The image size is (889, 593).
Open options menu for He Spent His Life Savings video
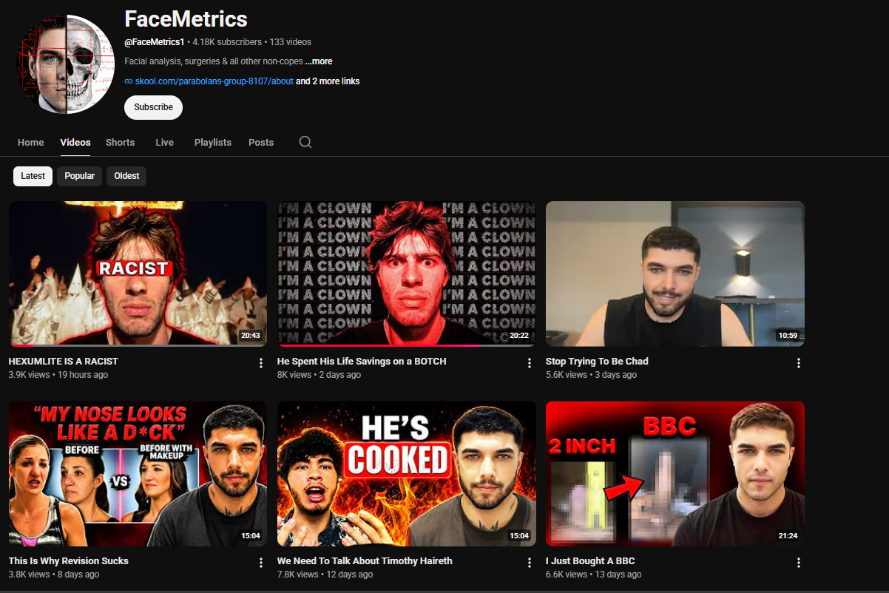(x=530, y=363)
